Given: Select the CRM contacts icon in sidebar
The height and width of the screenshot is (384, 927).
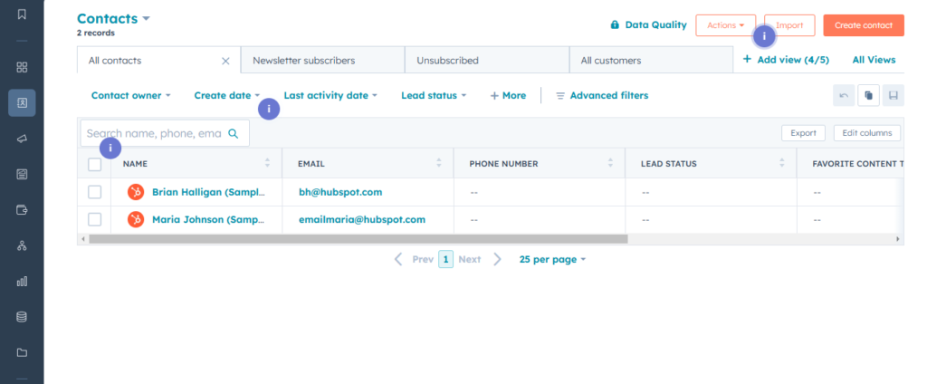Looking at the screenshot, I should tap(22, 103).
